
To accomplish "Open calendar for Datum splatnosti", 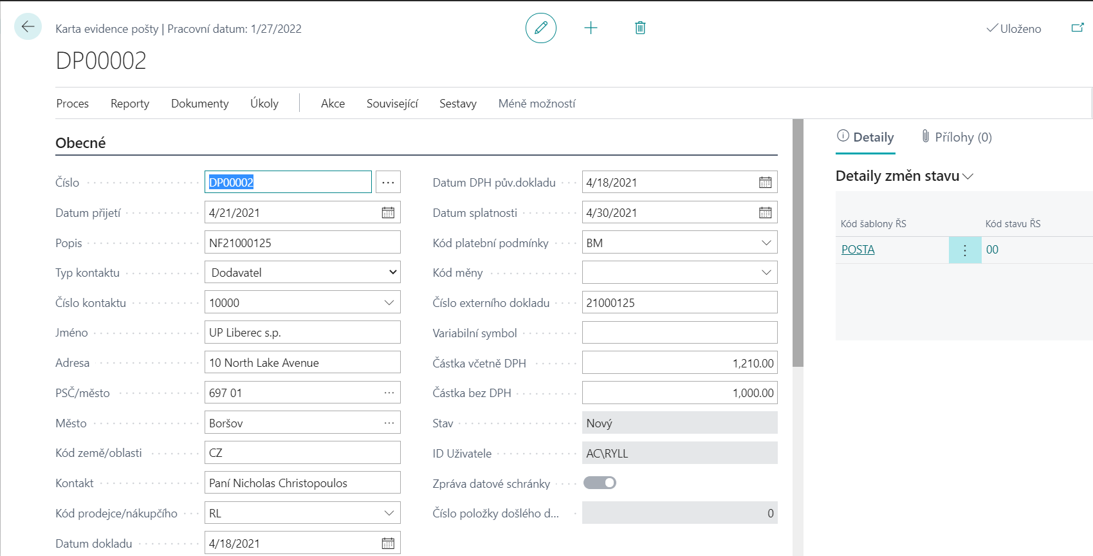I will point(765,213).
